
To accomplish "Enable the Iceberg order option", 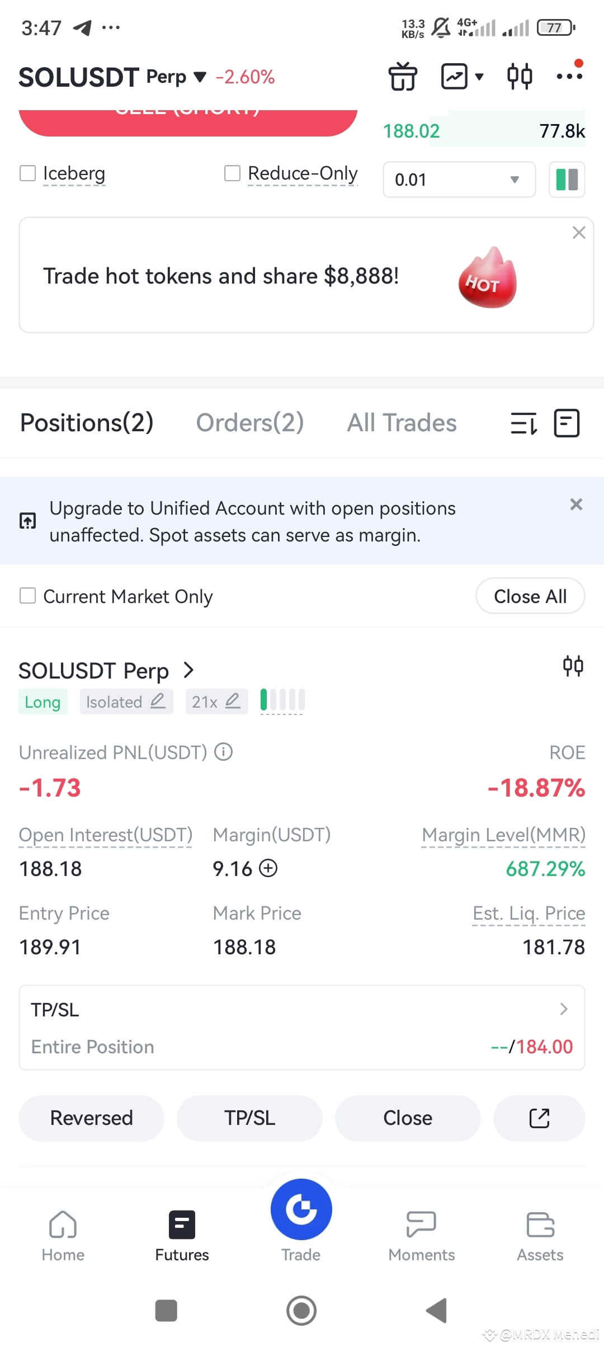I will point(27,173).
